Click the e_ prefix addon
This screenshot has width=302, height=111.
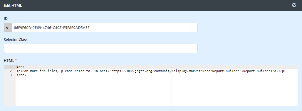8,28
